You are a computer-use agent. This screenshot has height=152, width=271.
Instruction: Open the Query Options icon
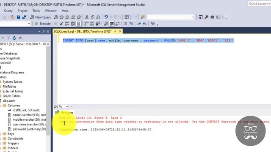pos(73,24)
